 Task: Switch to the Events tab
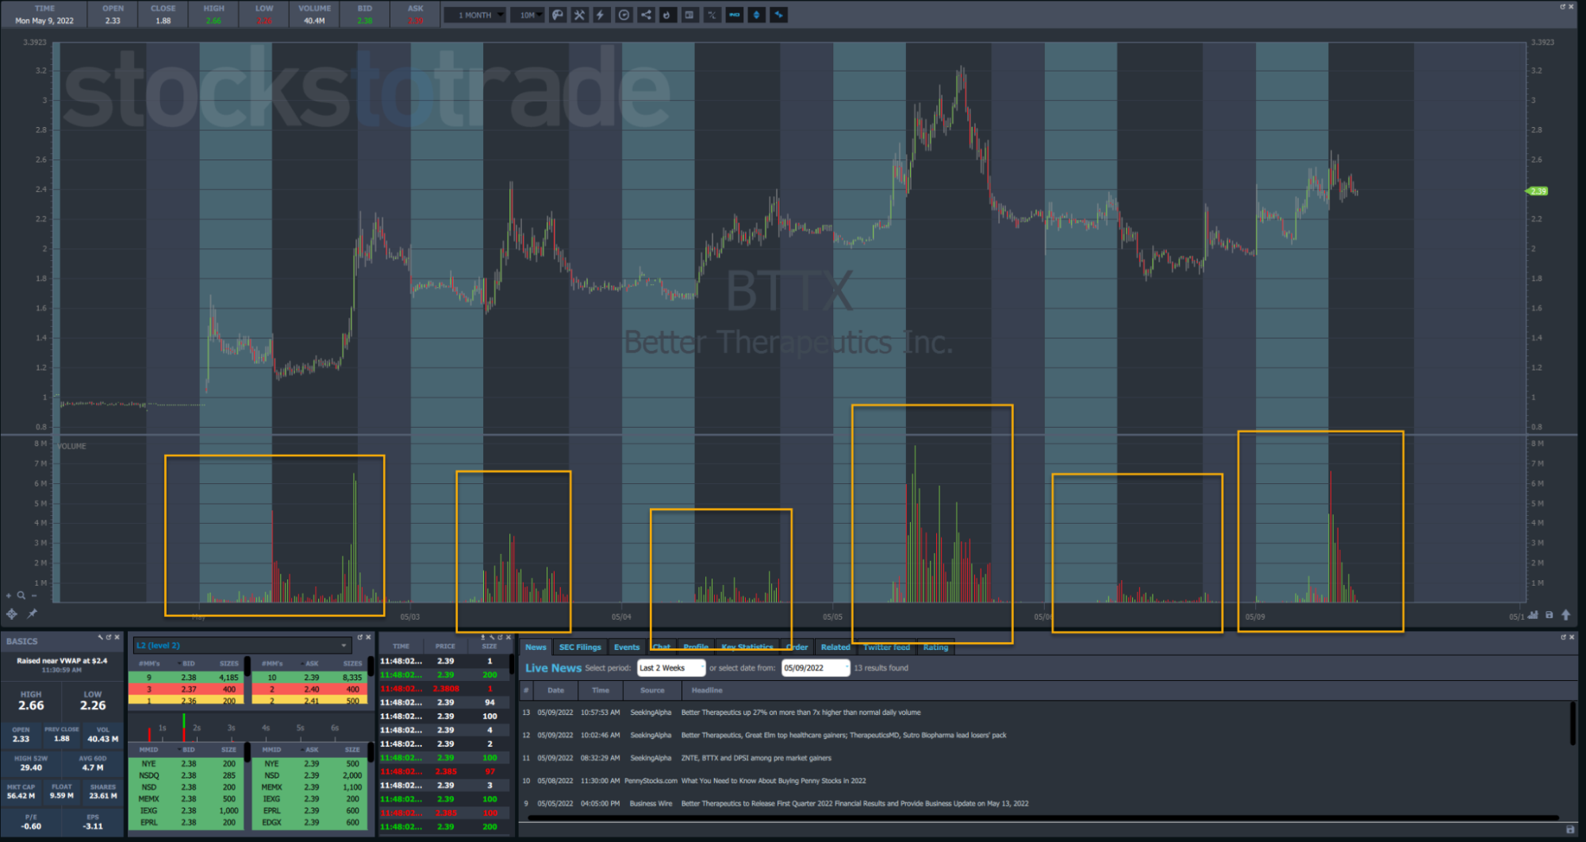[x=626, y=648]
